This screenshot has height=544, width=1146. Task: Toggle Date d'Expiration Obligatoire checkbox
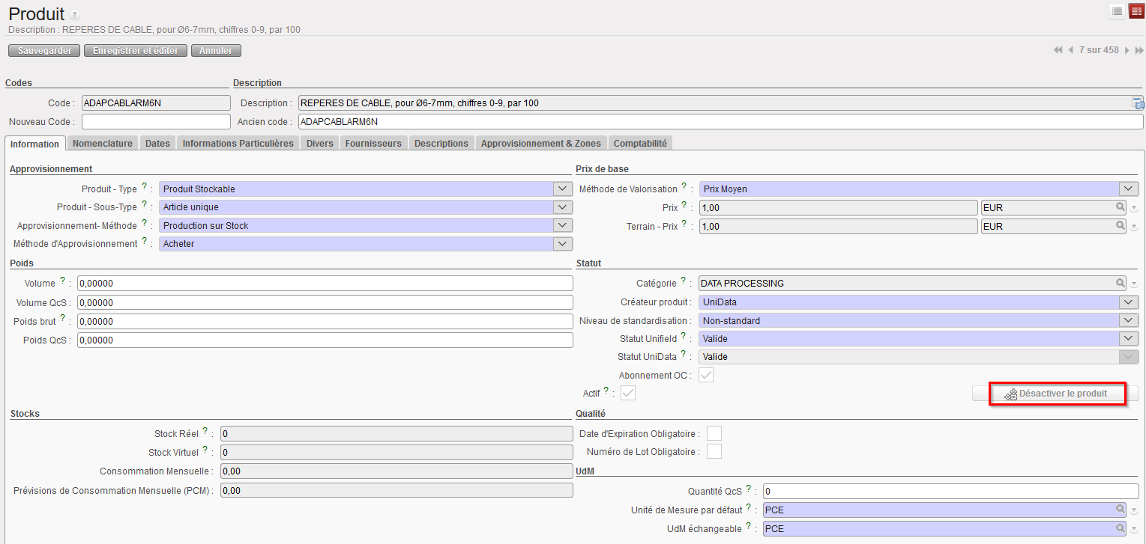(714, 433)
